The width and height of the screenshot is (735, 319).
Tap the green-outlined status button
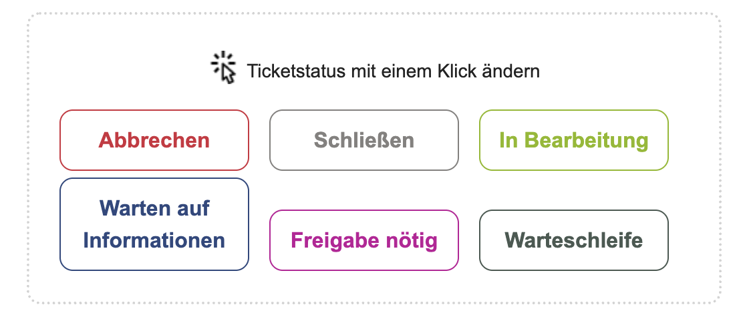click(574, 140)
